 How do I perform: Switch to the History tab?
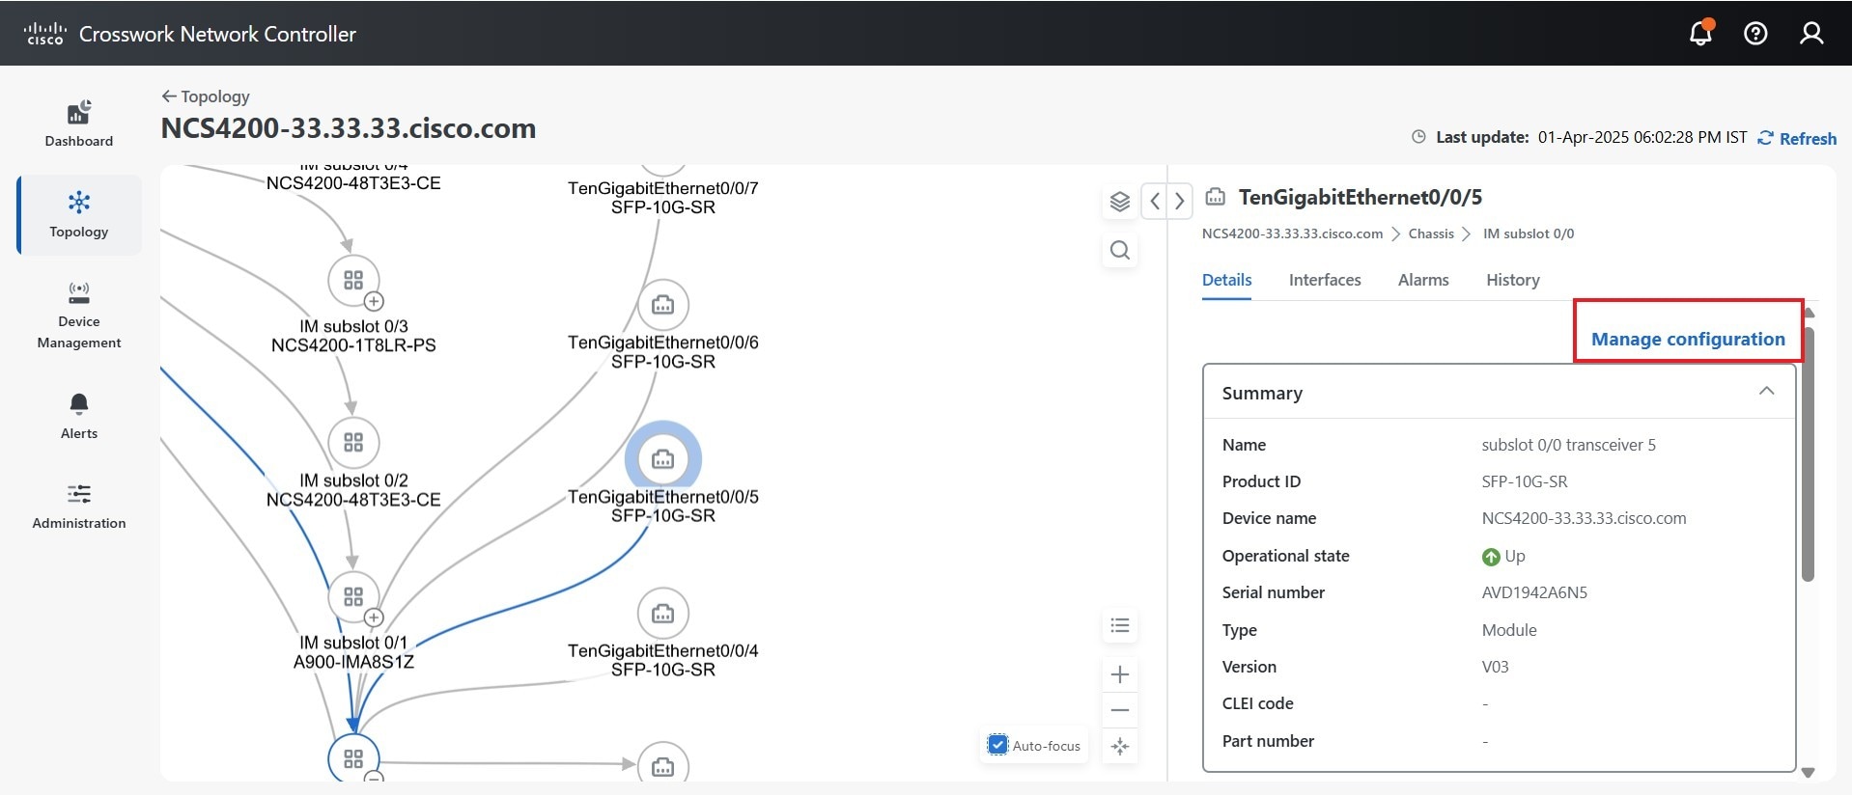pos(1512,280)
